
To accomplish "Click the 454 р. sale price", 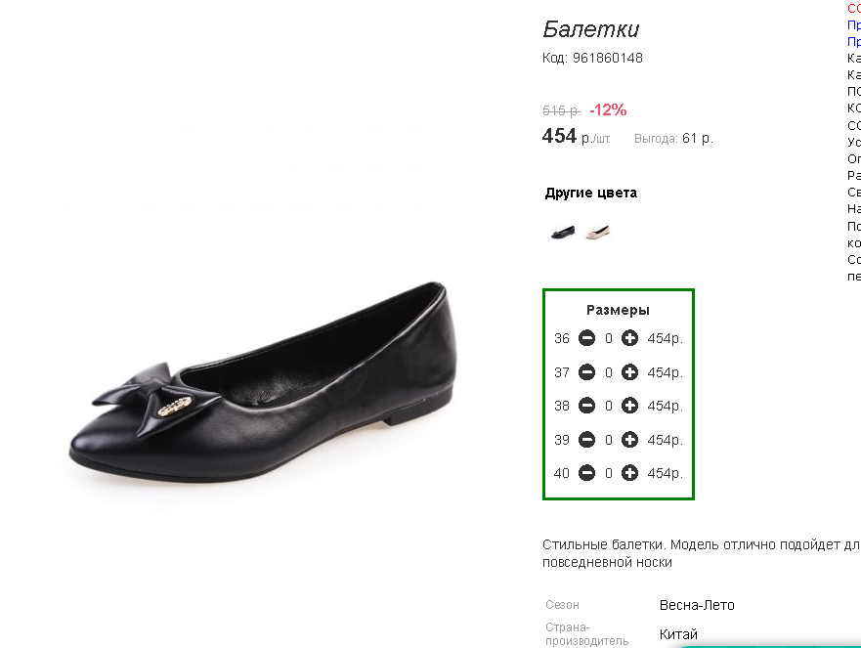I will pyautogui.click(x=576, y=136).
